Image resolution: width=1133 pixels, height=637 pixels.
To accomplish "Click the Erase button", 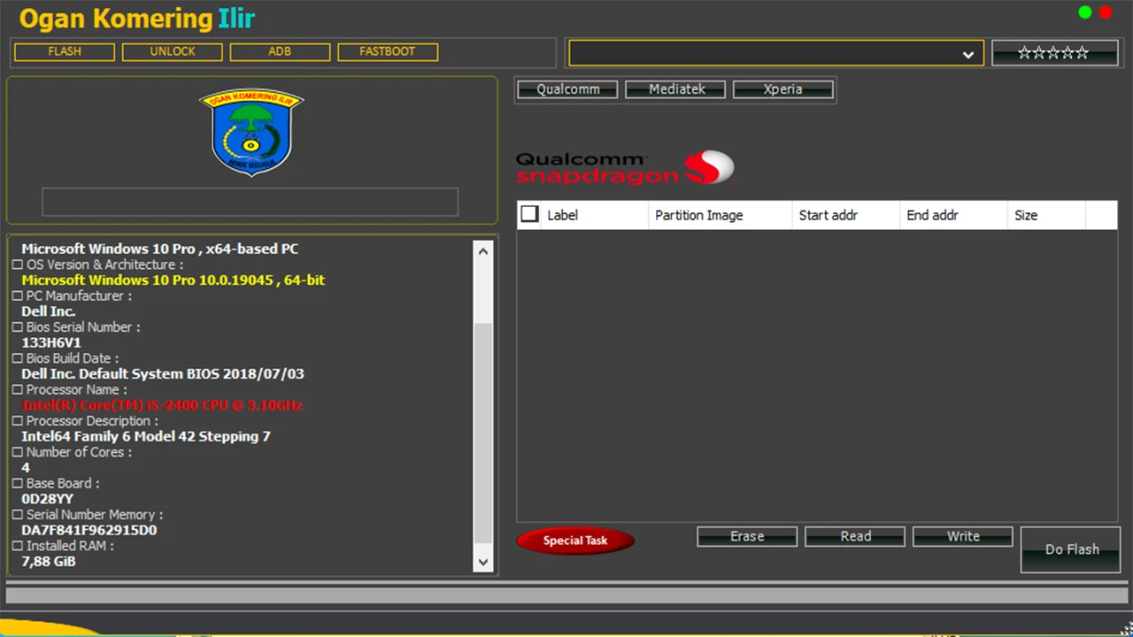I will [747, 536].
